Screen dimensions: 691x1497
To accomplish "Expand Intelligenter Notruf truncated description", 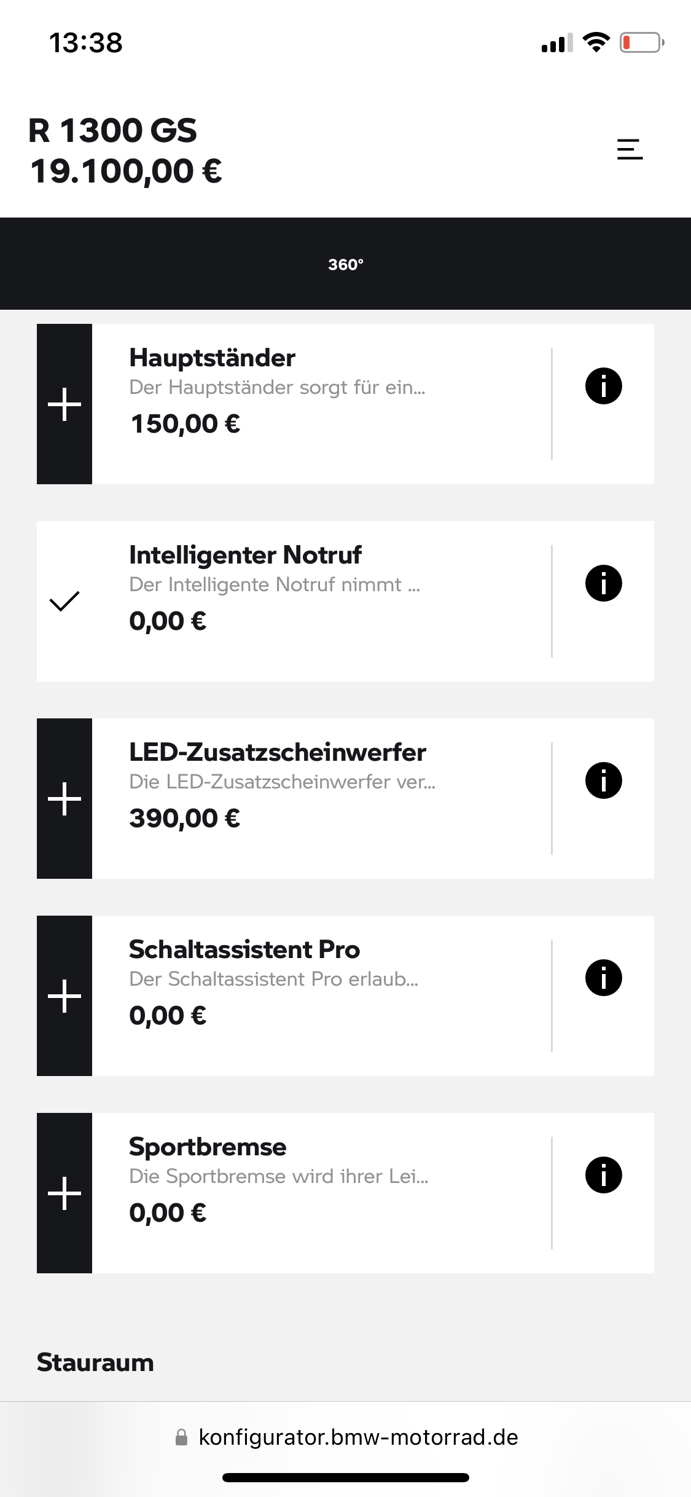I will coord(275,585).
